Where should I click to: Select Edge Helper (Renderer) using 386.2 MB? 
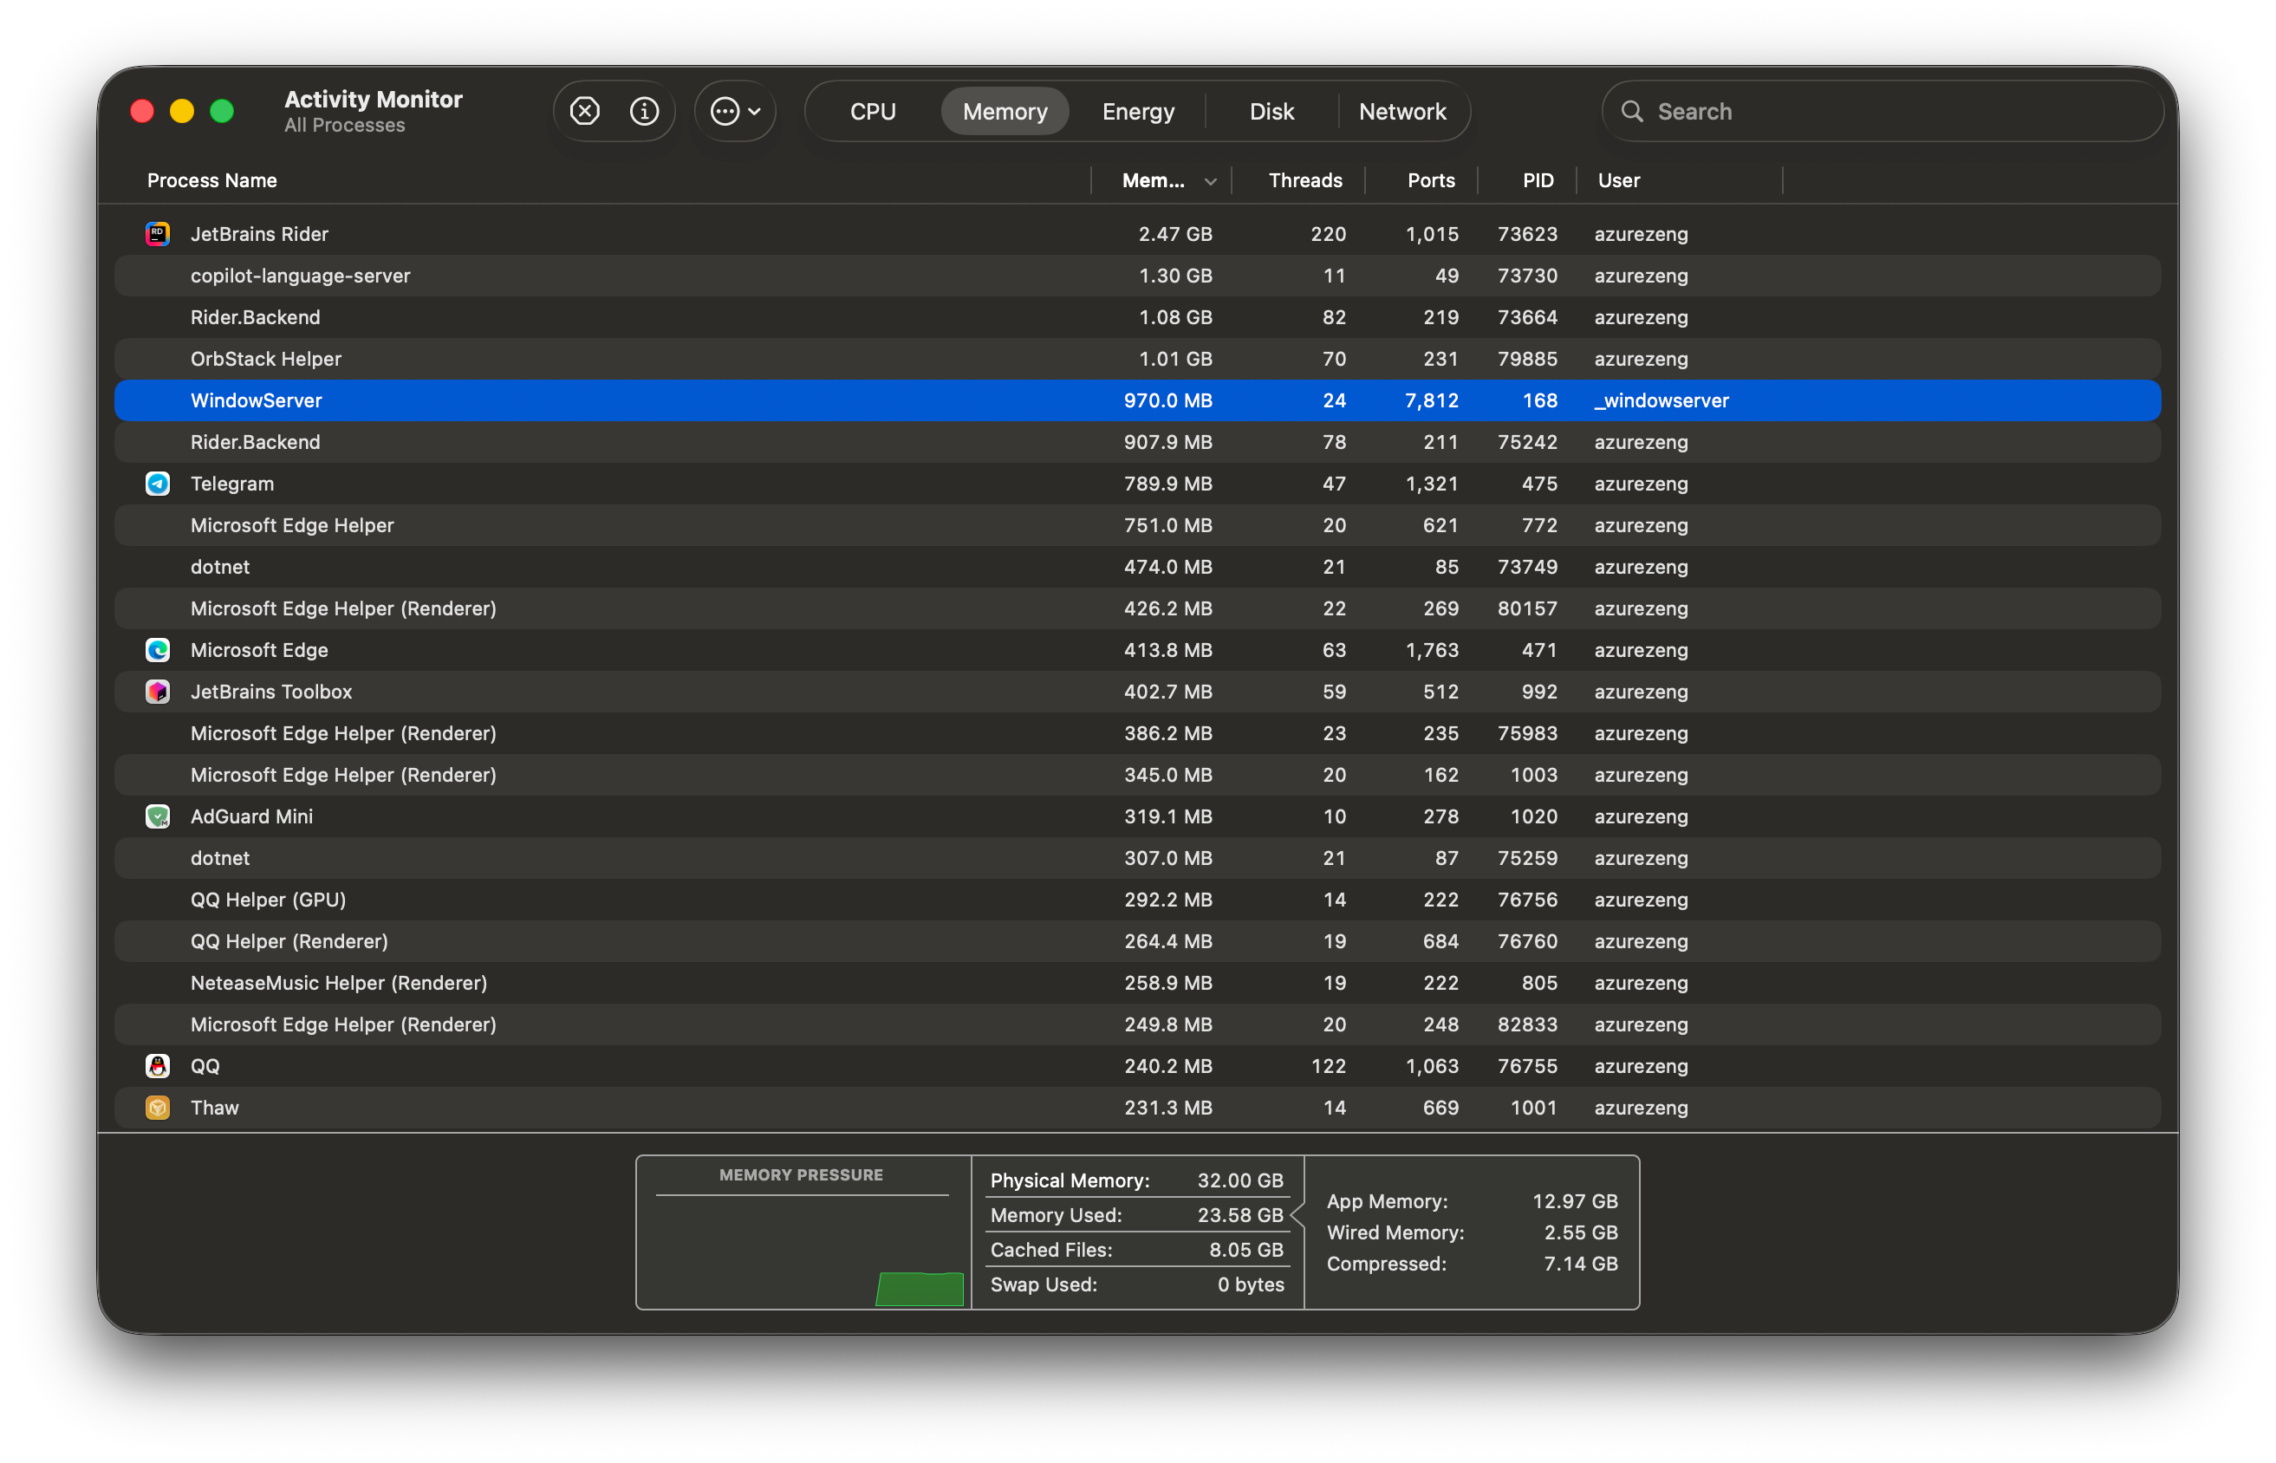point(1138,733)
